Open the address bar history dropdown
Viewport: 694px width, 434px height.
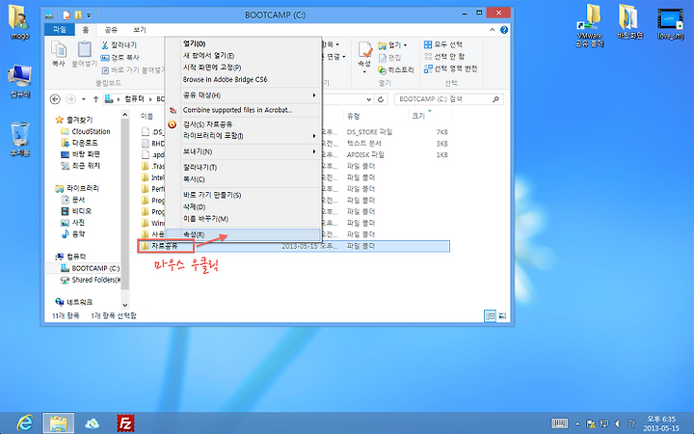(368, 99)
